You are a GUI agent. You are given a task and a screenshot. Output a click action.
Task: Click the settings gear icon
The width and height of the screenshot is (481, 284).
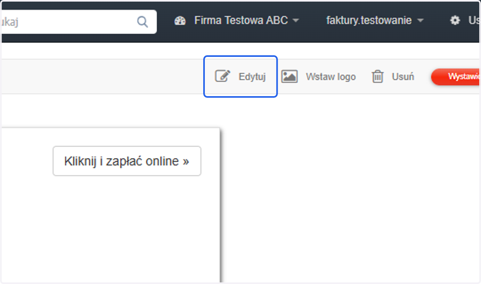[x=455, y=21]
